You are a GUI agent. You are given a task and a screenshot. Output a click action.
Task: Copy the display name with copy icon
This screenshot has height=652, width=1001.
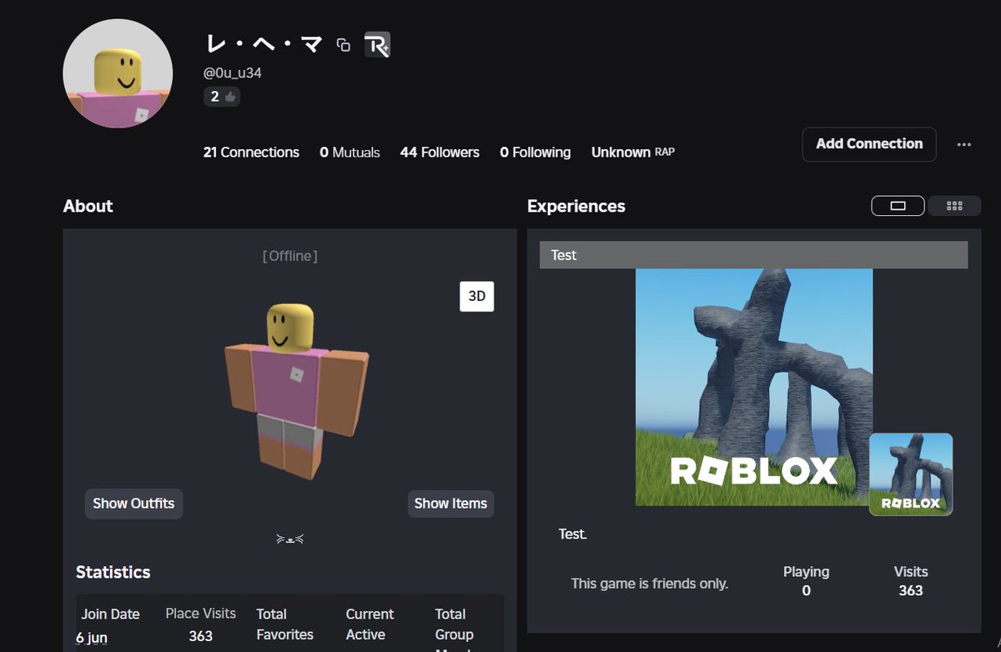pos(343,45)
